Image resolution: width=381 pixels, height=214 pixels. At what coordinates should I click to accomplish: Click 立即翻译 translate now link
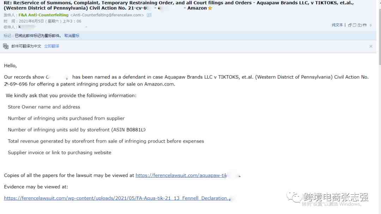[52, 46]
